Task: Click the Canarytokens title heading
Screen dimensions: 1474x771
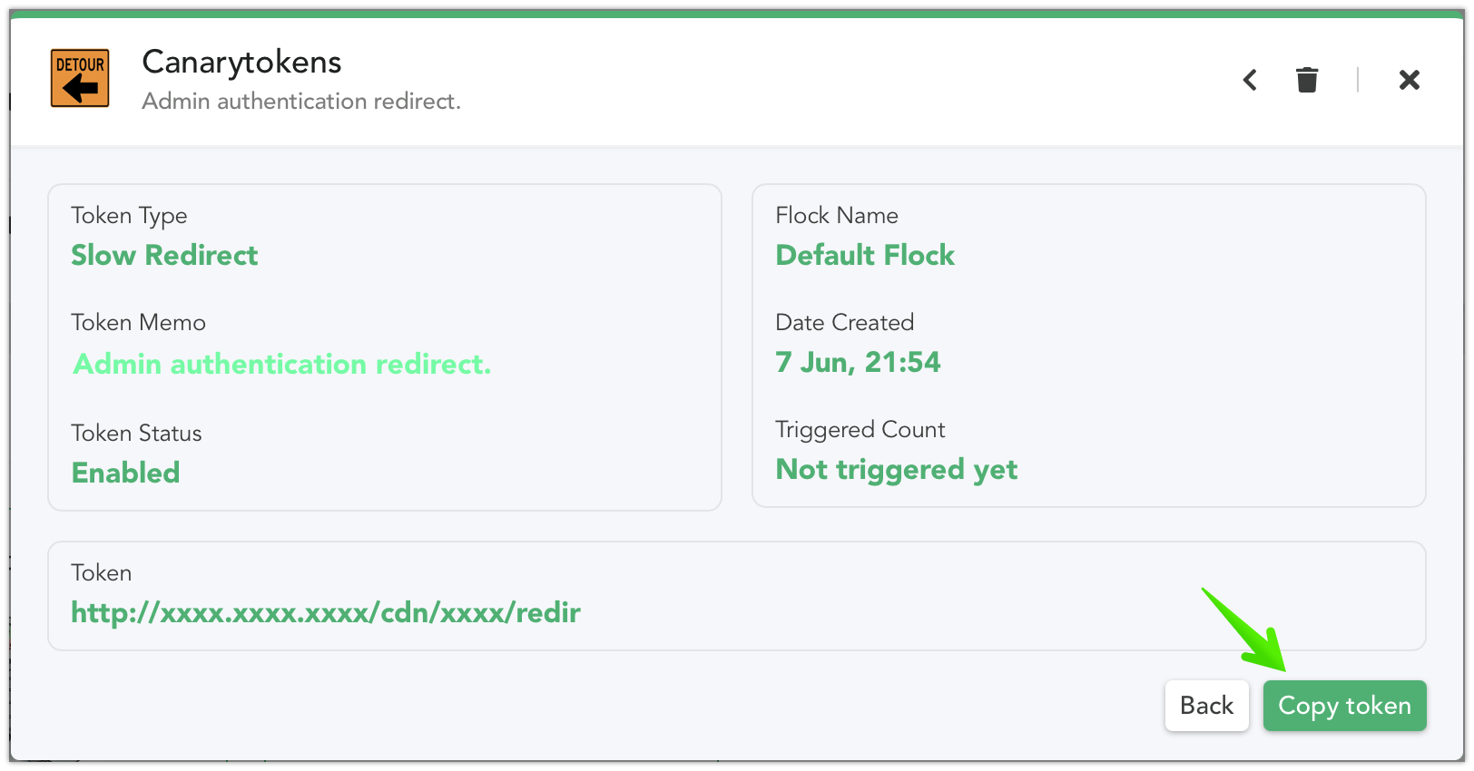Action: (x=241, y=62)
